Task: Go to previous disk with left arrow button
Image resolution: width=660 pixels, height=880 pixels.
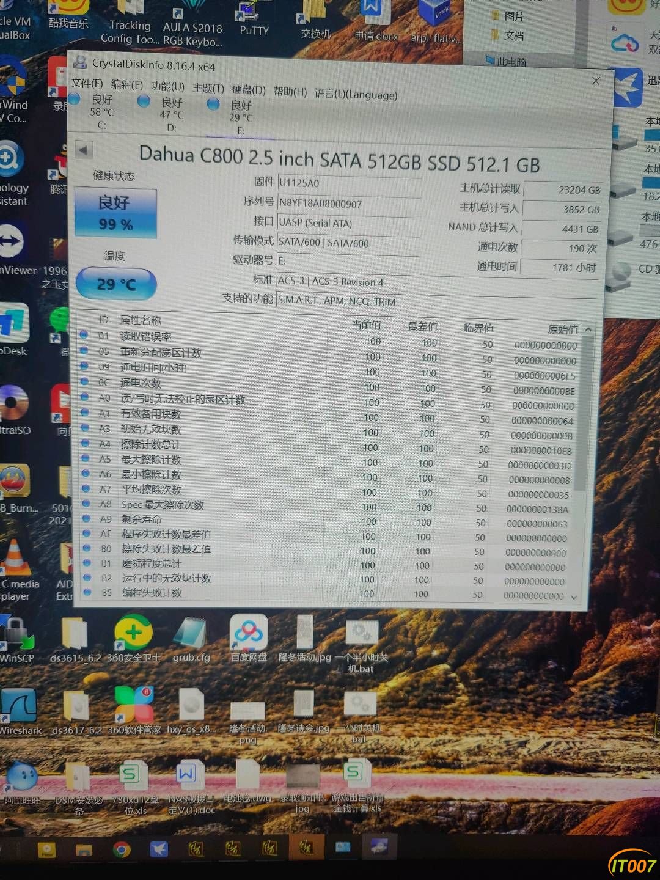Action: (x=84, y=149)
